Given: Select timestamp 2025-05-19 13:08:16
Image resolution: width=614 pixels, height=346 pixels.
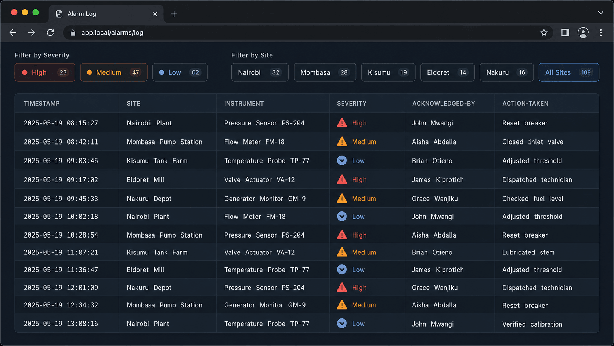Looking at the screenshot, I should (x=61, y=324).
